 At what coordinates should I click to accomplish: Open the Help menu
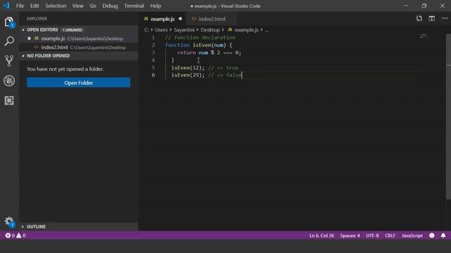tap(155, 6)
